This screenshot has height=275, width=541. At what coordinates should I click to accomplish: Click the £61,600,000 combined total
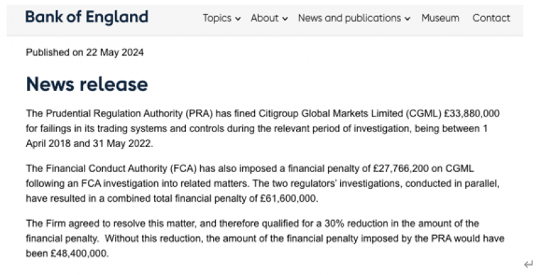click(x=289, y=198)
